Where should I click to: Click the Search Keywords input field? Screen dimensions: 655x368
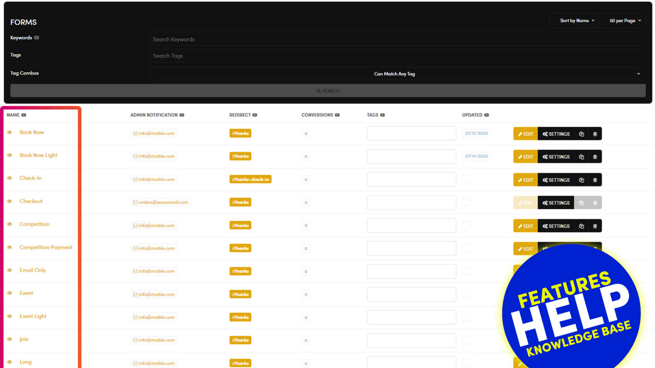click(x=397, y=40)
